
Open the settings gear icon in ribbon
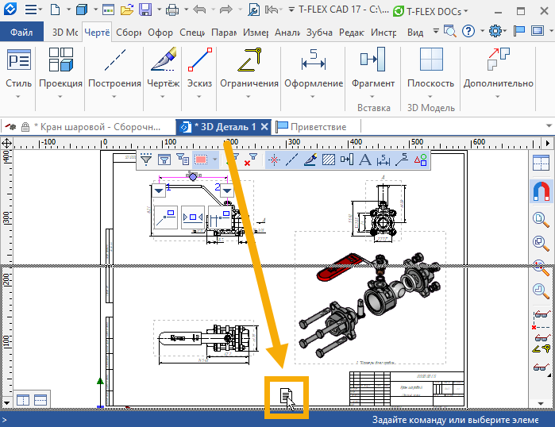point(495,31)
